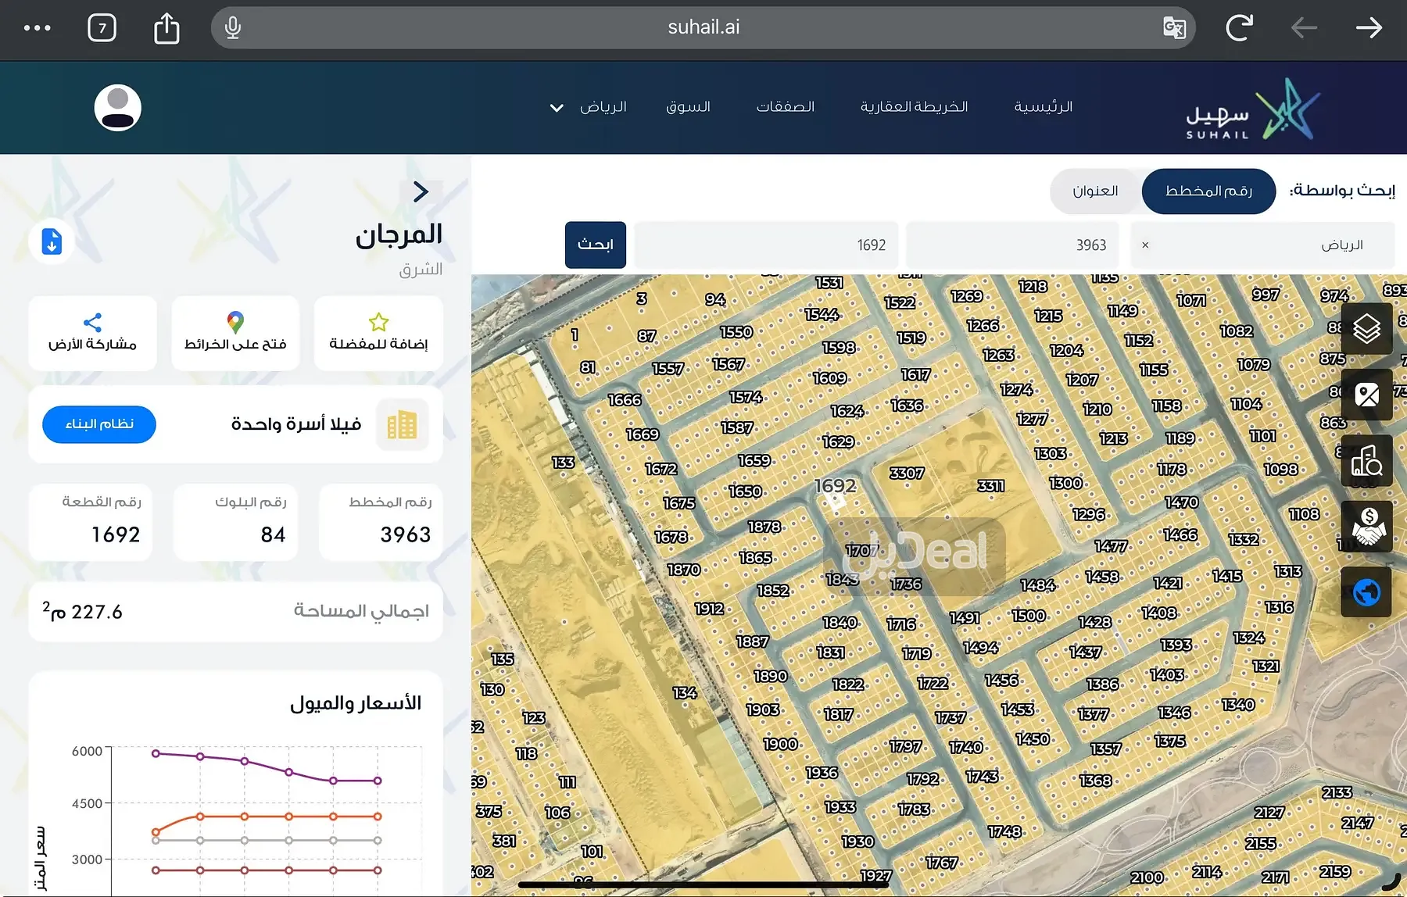
Task: Click the parcel number field showing 1692
Action: pyautogui.click(x=766, y=245)
